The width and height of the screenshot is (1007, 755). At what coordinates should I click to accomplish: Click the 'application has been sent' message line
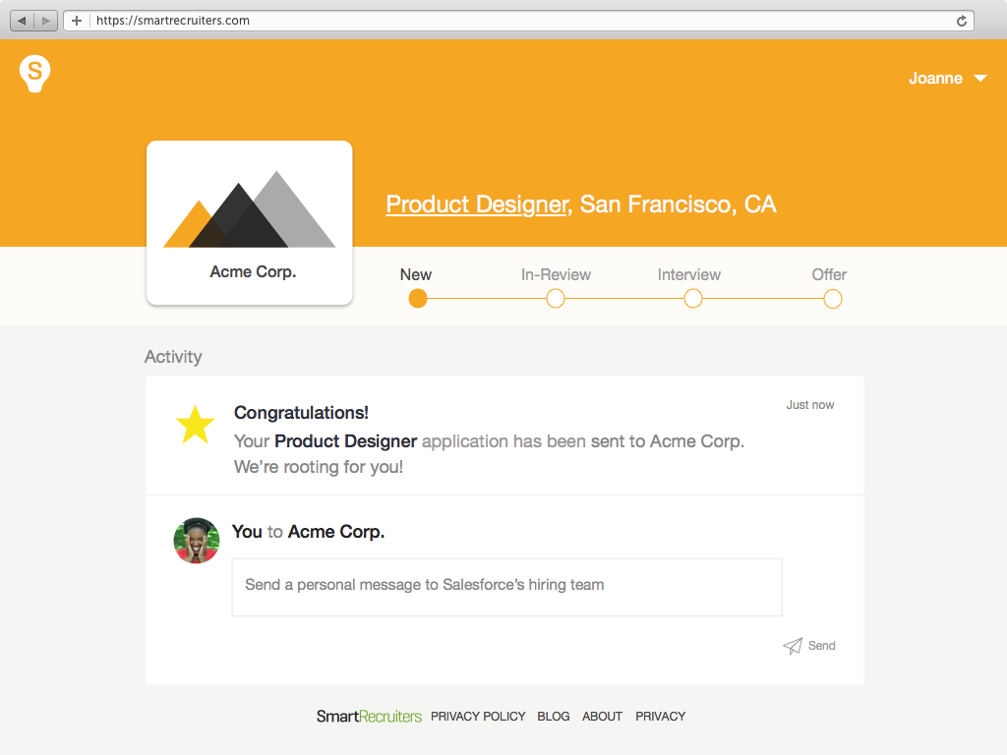coord(489,441)
